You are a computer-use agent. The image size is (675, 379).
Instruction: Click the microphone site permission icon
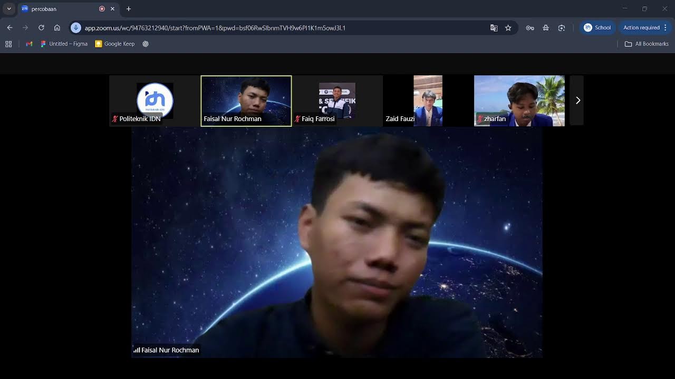point(76,28)
